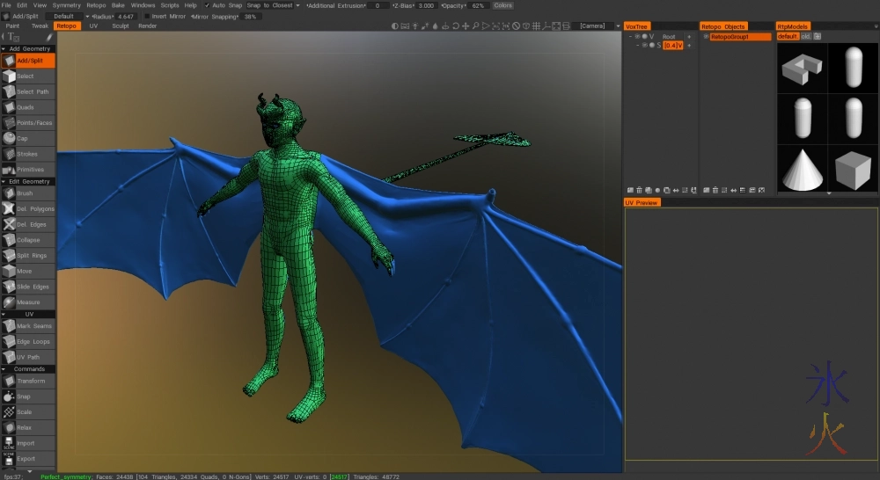Image resolution: width=880 pixels, height=480 pixels.
Task: Toggle the Auto Snap checkbox
Action: tap(207, 5)
